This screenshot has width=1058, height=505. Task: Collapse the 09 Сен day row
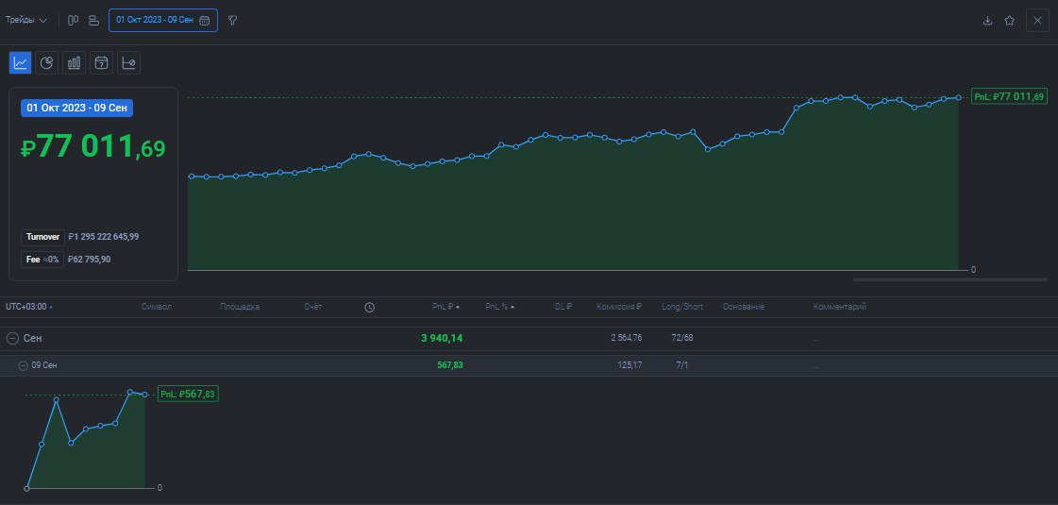click(x=23, y=365)
